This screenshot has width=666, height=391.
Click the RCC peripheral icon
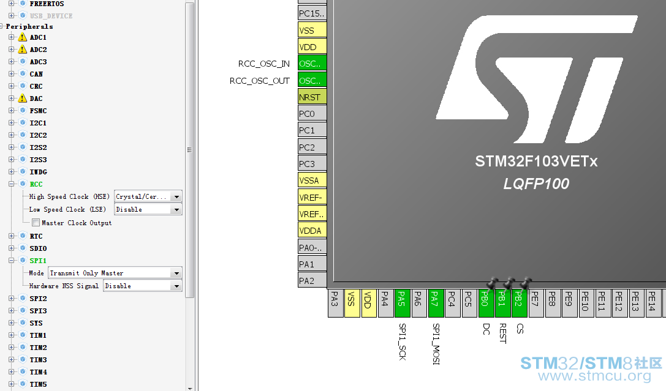click(x=23, y=184)
